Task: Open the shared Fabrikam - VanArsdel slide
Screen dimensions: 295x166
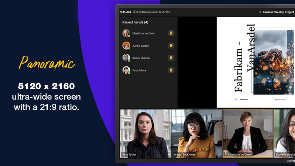Action: tap(256, 62)
